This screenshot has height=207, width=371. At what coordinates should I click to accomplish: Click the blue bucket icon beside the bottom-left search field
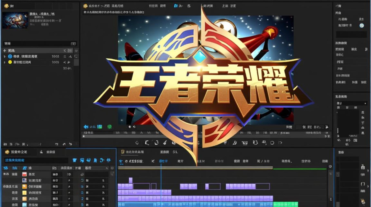click(75, 160)
